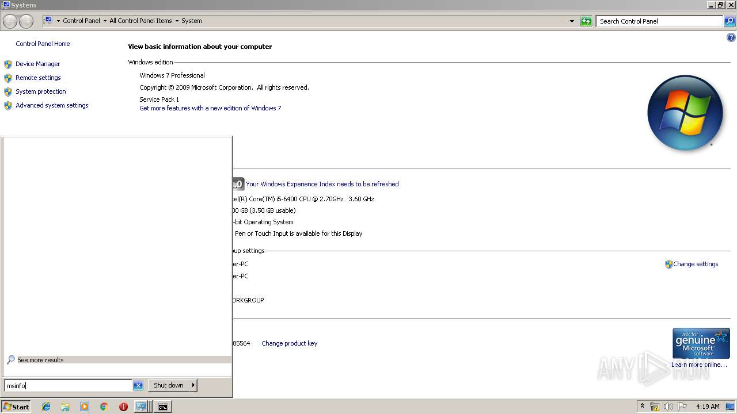Select the Windows 7 Professional text
Image resolution: width=737 pixels, height=414 pixels.
click(172, 75)
